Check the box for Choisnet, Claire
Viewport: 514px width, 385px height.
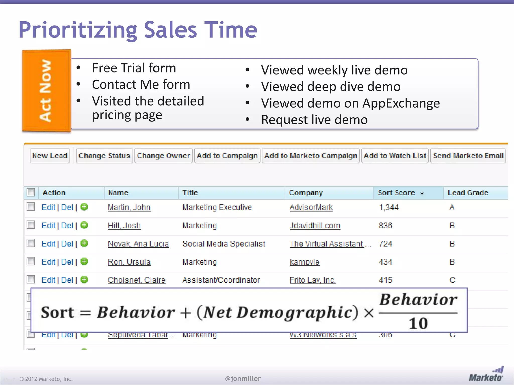31,279
